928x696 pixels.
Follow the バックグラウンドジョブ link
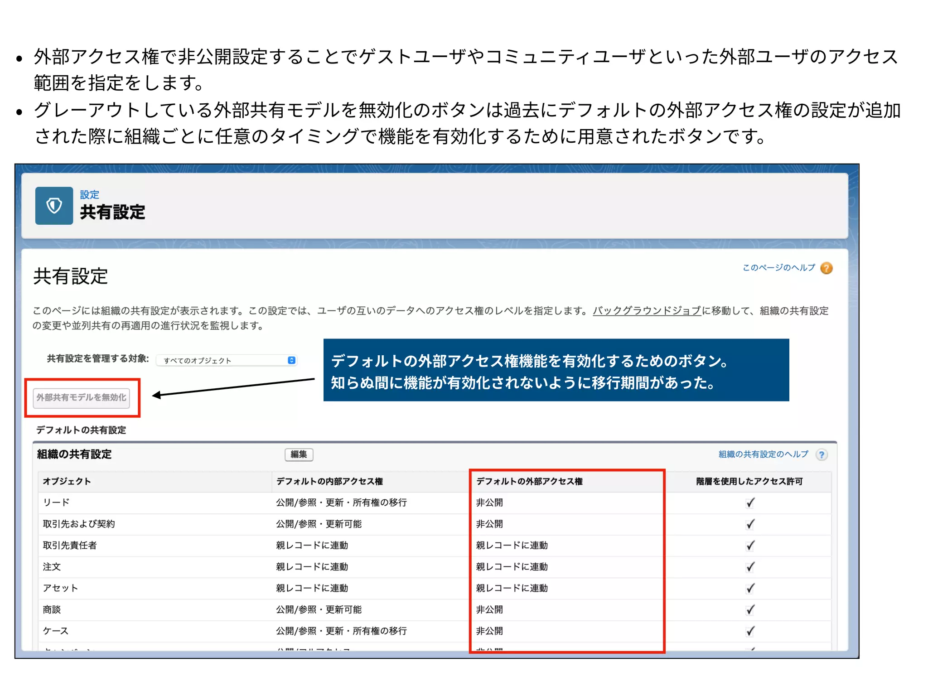point(647,310)
